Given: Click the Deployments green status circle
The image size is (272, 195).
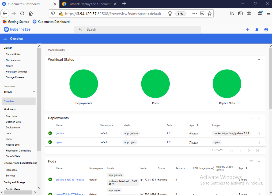Looking at the screenshot, I should 84,84.
